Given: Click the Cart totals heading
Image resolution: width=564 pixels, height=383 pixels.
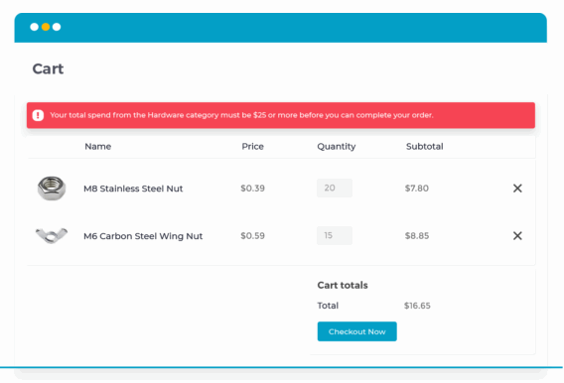Looking at the screenshot, I should point(343,285).
